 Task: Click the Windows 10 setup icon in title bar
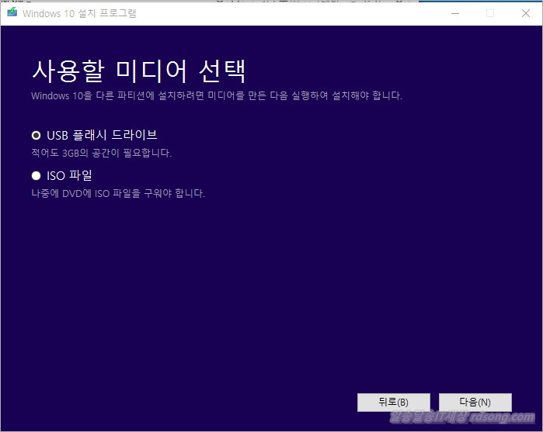tap(12, 13)
